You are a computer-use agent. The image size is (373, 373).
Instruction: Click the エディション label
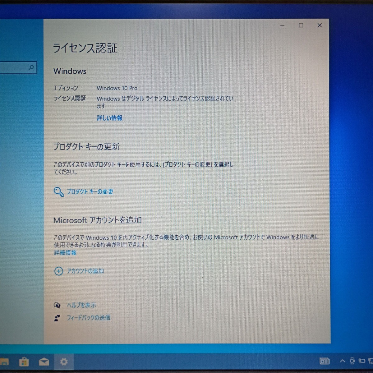point(66,88)
